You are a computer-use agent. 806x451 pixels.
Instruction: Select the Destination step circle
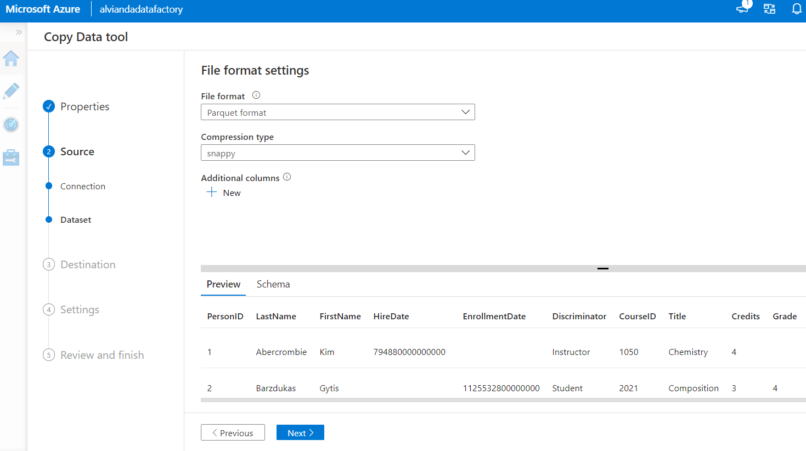49,264
